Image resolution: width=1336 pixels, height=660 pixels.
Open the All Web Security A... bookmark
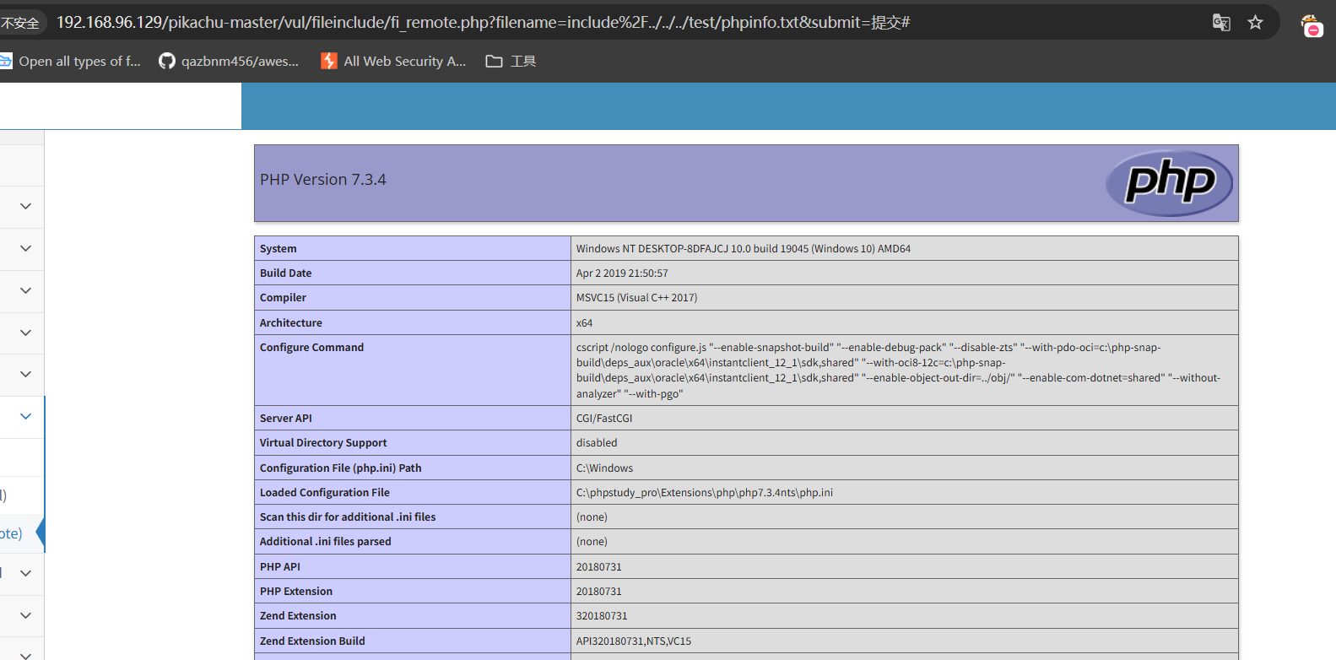393,61
